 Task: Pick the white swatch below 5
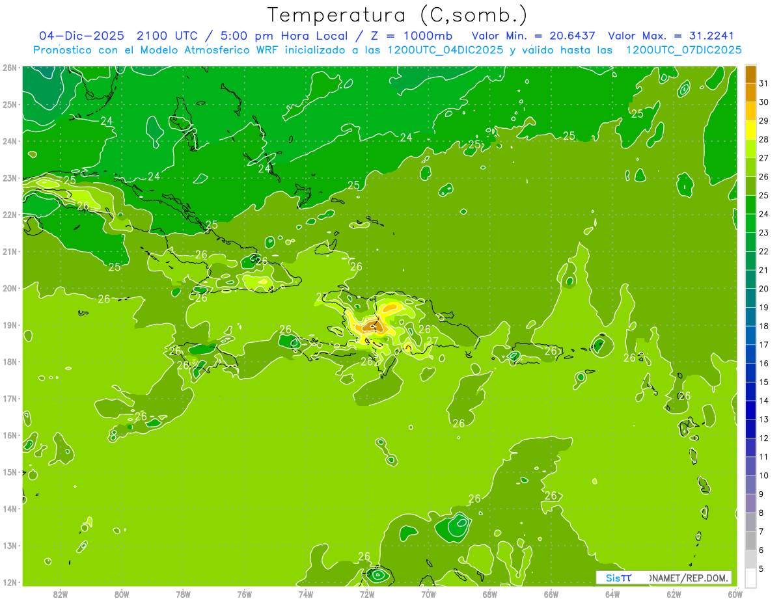[750, 578]
